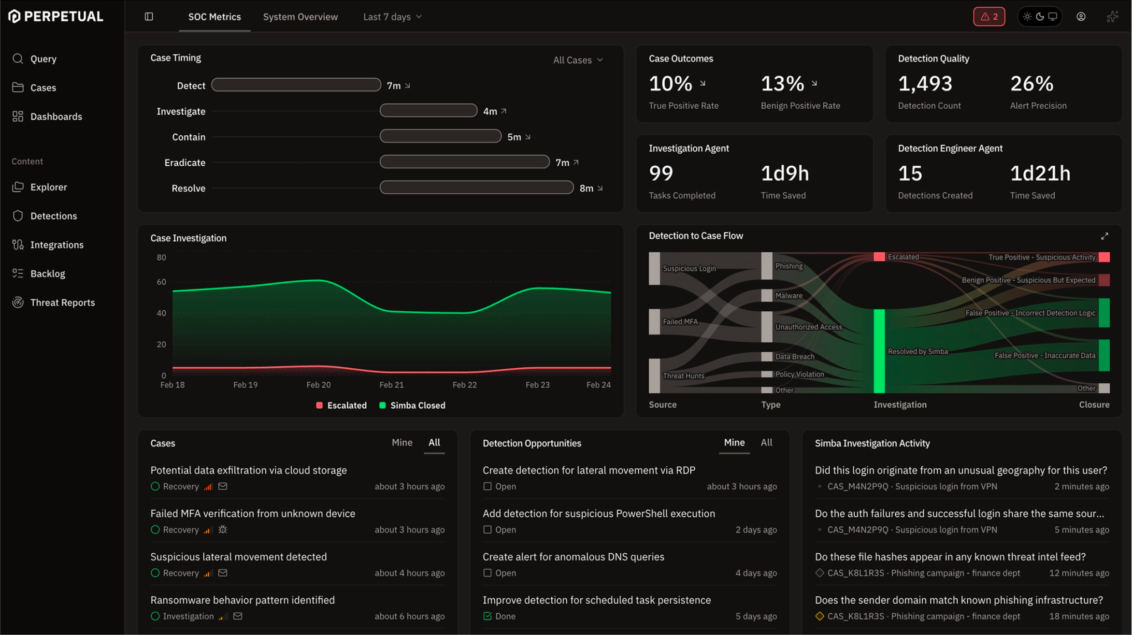Switch theme to light mode using the sun icon
This screenshot has height=635, width=1132.
point(1027,16)
